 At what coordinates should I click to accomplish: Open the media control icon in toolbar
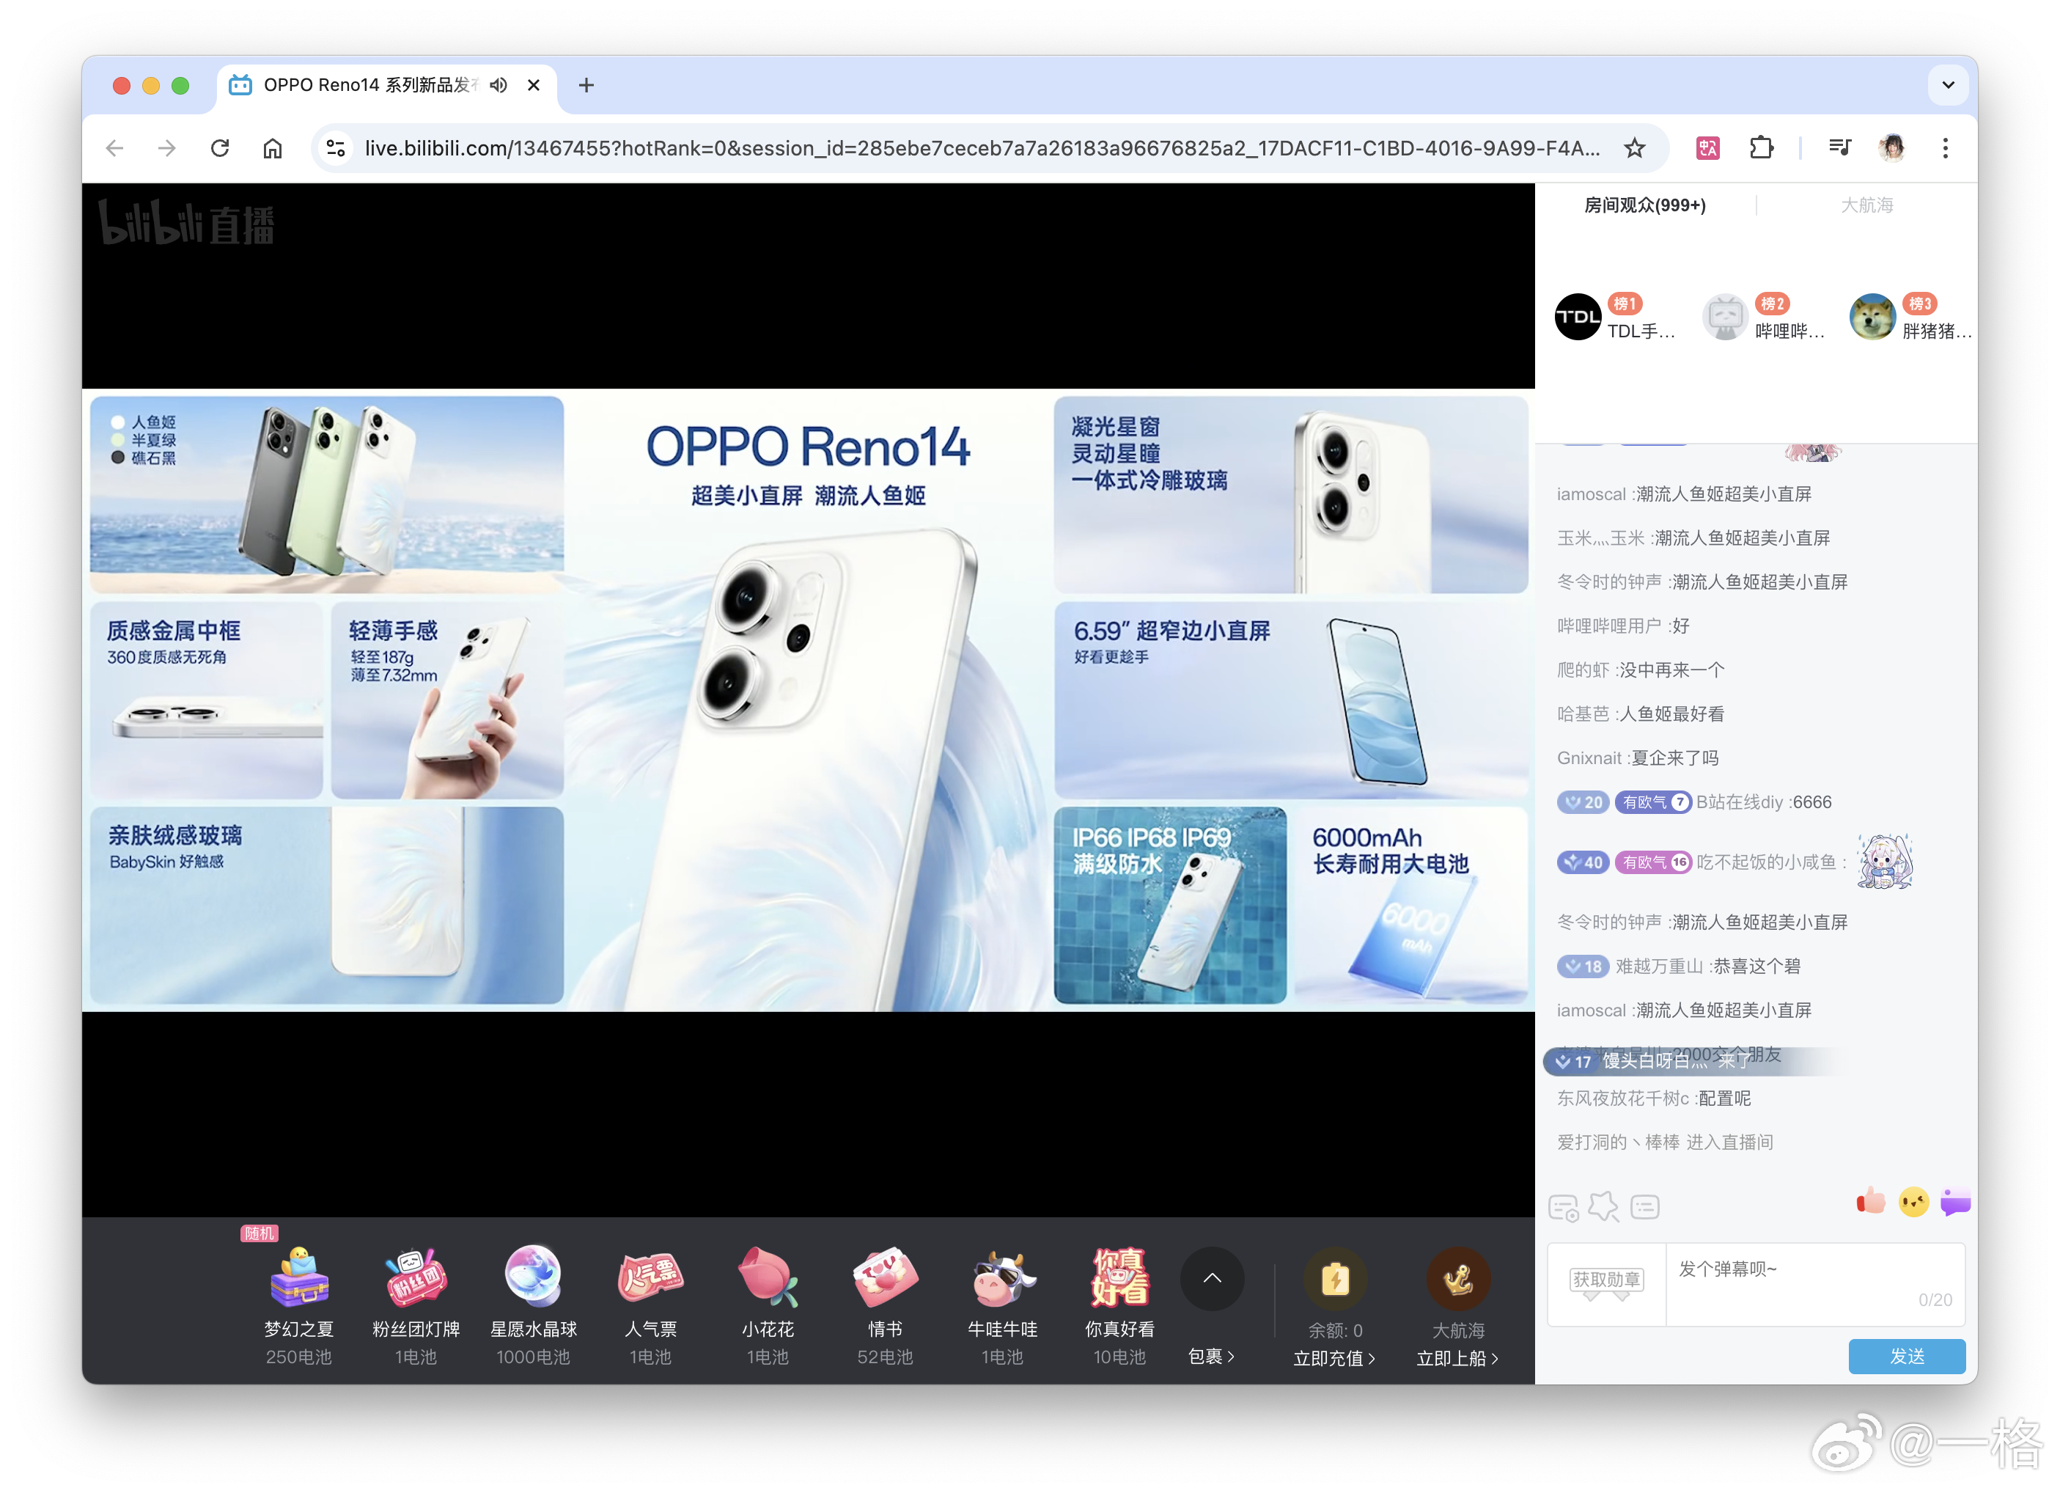click(1840, 148)
